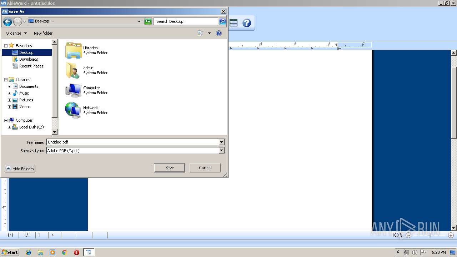Expand the Documents library node

click(10, 86)
